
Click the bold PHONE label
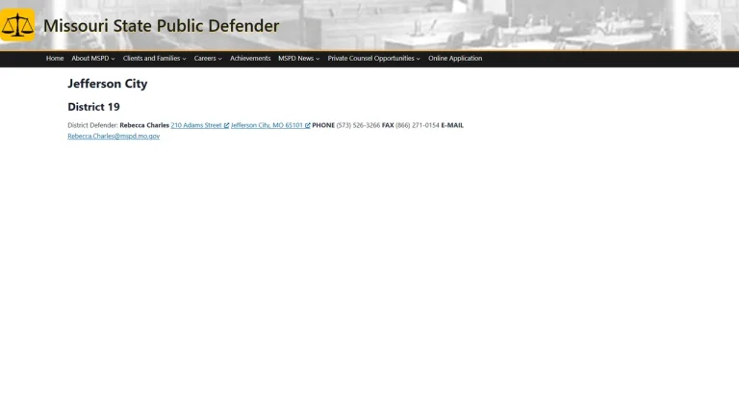[323, 125]
